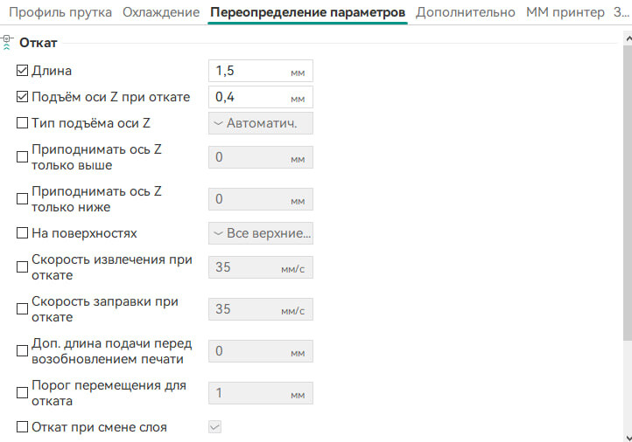Enable Порог перемещения для отката
Viewport: 632px width, 442px height.
point(22,392)
